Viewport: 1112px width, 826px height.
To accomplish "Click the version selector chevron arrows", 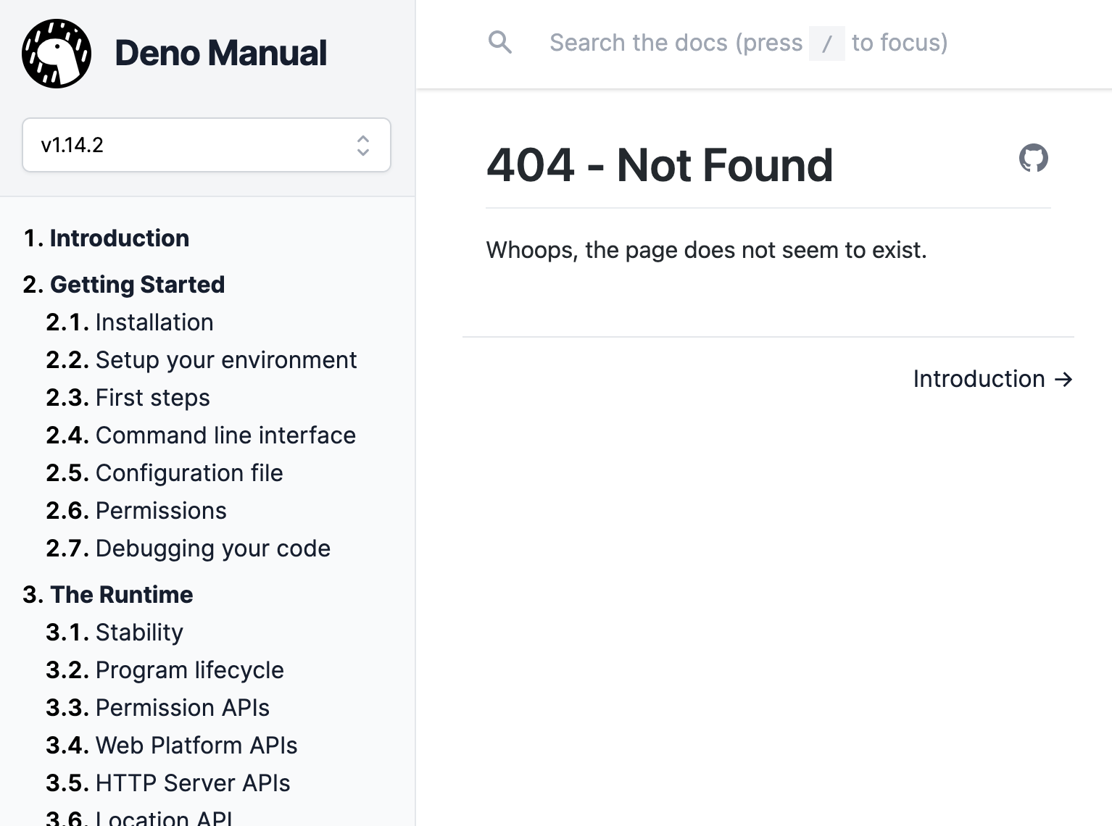I will pyautogui.click(x=362, y=145).
